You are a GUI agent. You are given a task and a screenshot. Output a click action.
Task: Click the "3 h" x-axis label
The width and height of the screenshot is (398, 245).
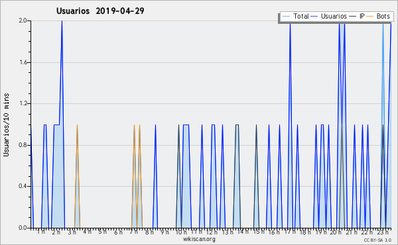coord(72,232)
